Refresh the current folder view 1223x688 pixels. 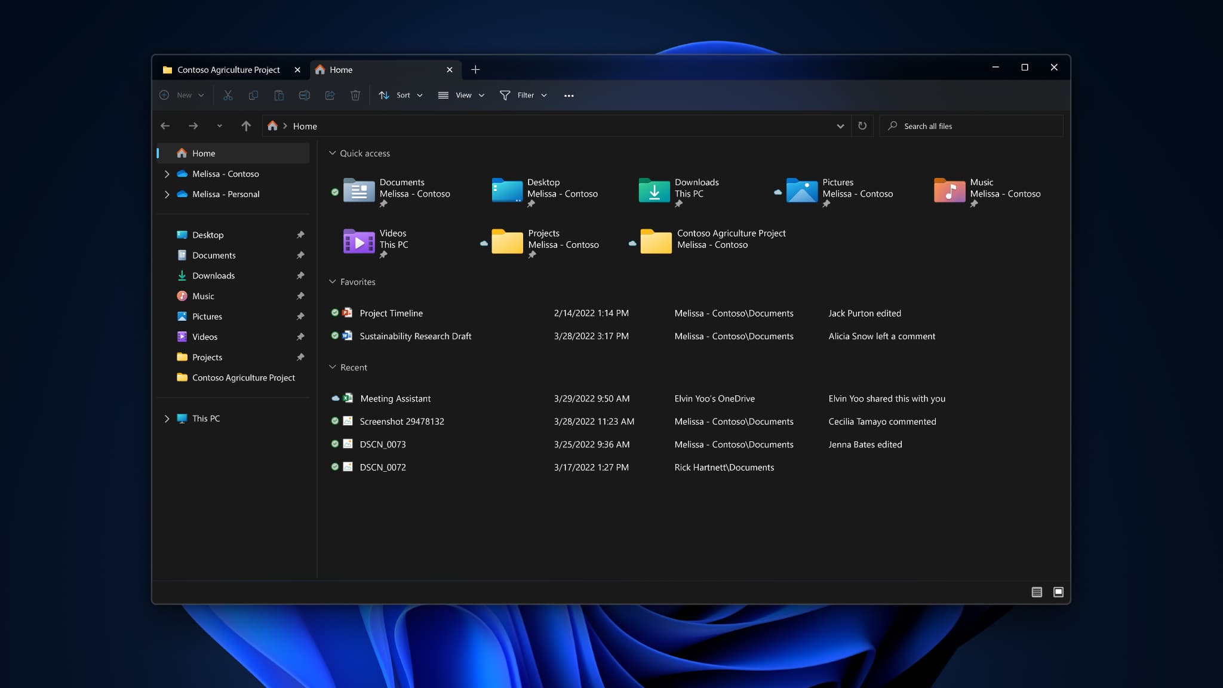click(862, 126)
